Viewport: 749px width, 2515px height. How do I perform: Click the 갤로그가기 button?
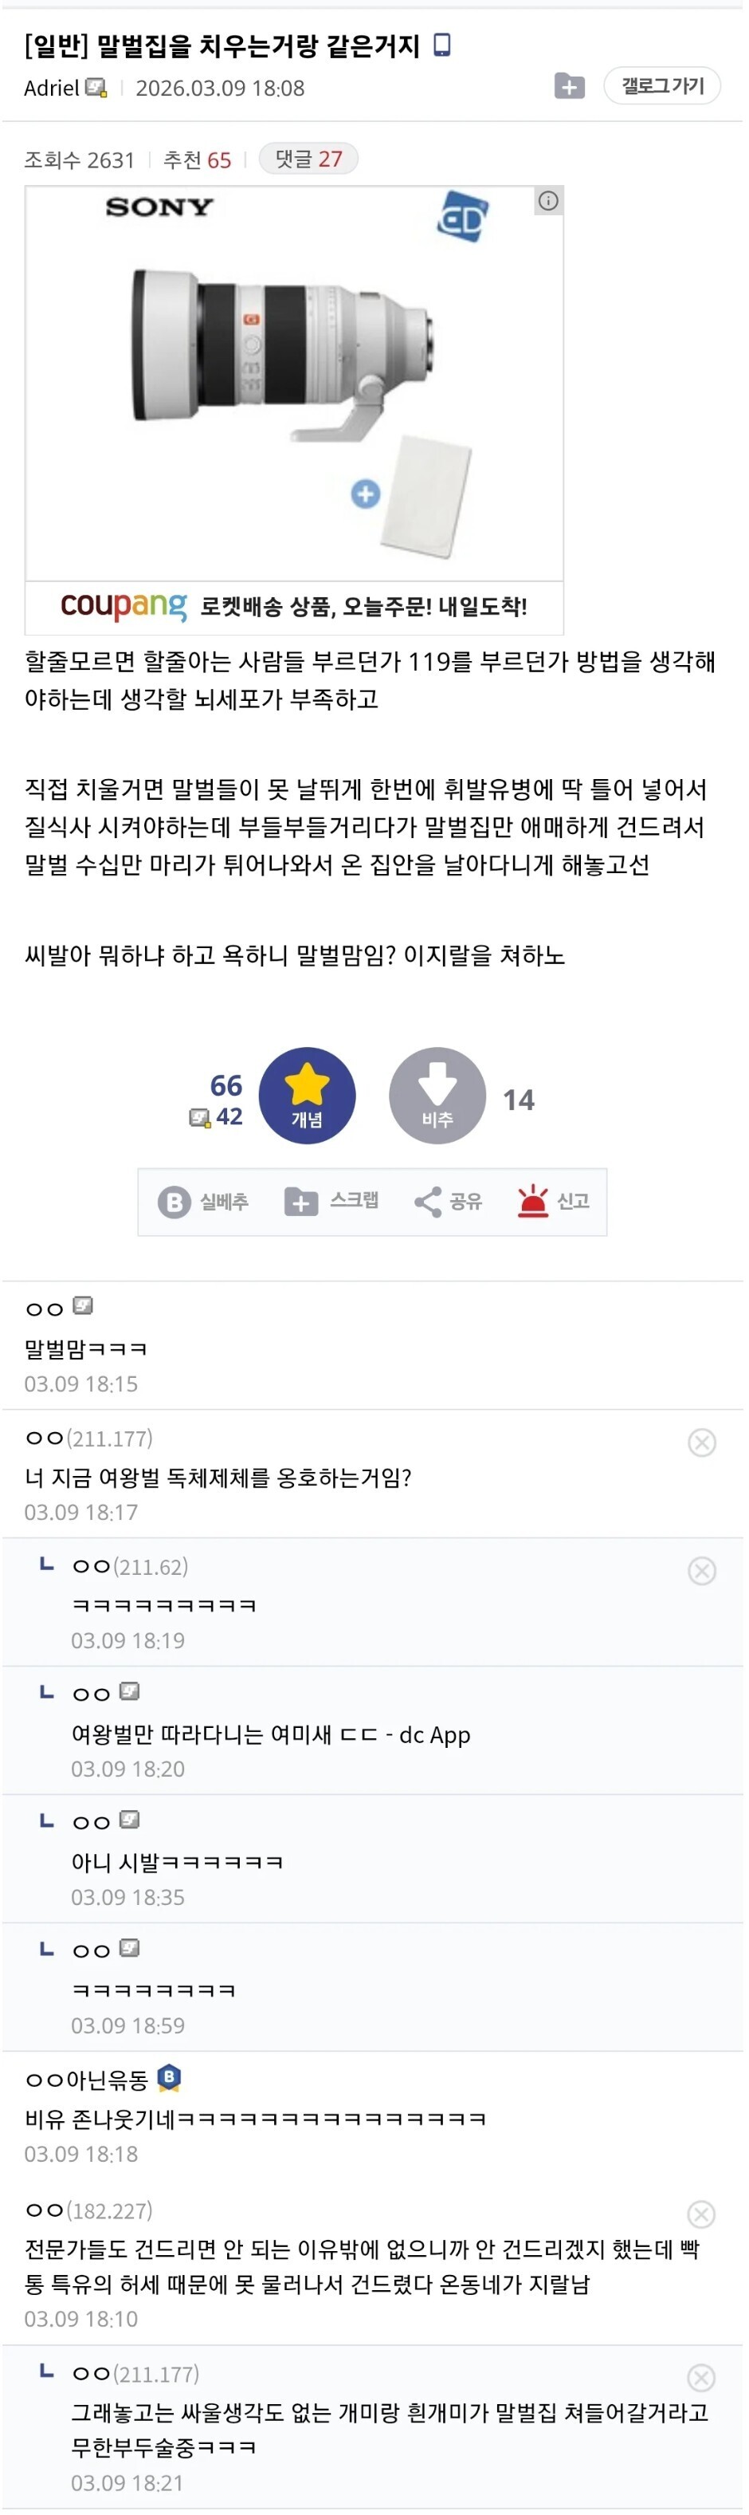(662, 86)
